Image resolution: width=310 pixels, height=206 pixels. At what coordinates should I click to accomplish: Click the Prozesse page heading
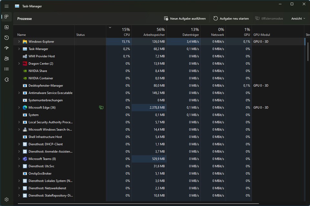25,19
